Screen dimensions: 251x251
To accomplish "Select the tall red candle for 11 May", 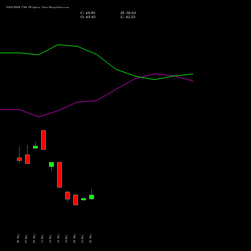I will (x=44, y=140).
